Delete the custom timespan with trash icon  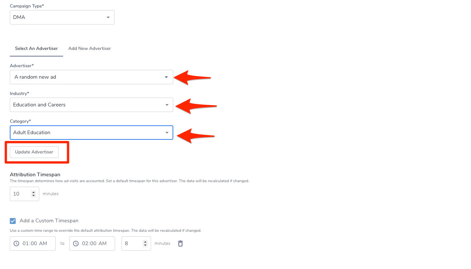(180, 244)
